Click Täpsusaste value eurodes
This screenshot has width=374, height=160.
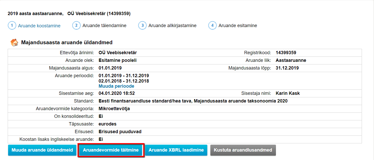pyautogui.click(x=108, y=124)
